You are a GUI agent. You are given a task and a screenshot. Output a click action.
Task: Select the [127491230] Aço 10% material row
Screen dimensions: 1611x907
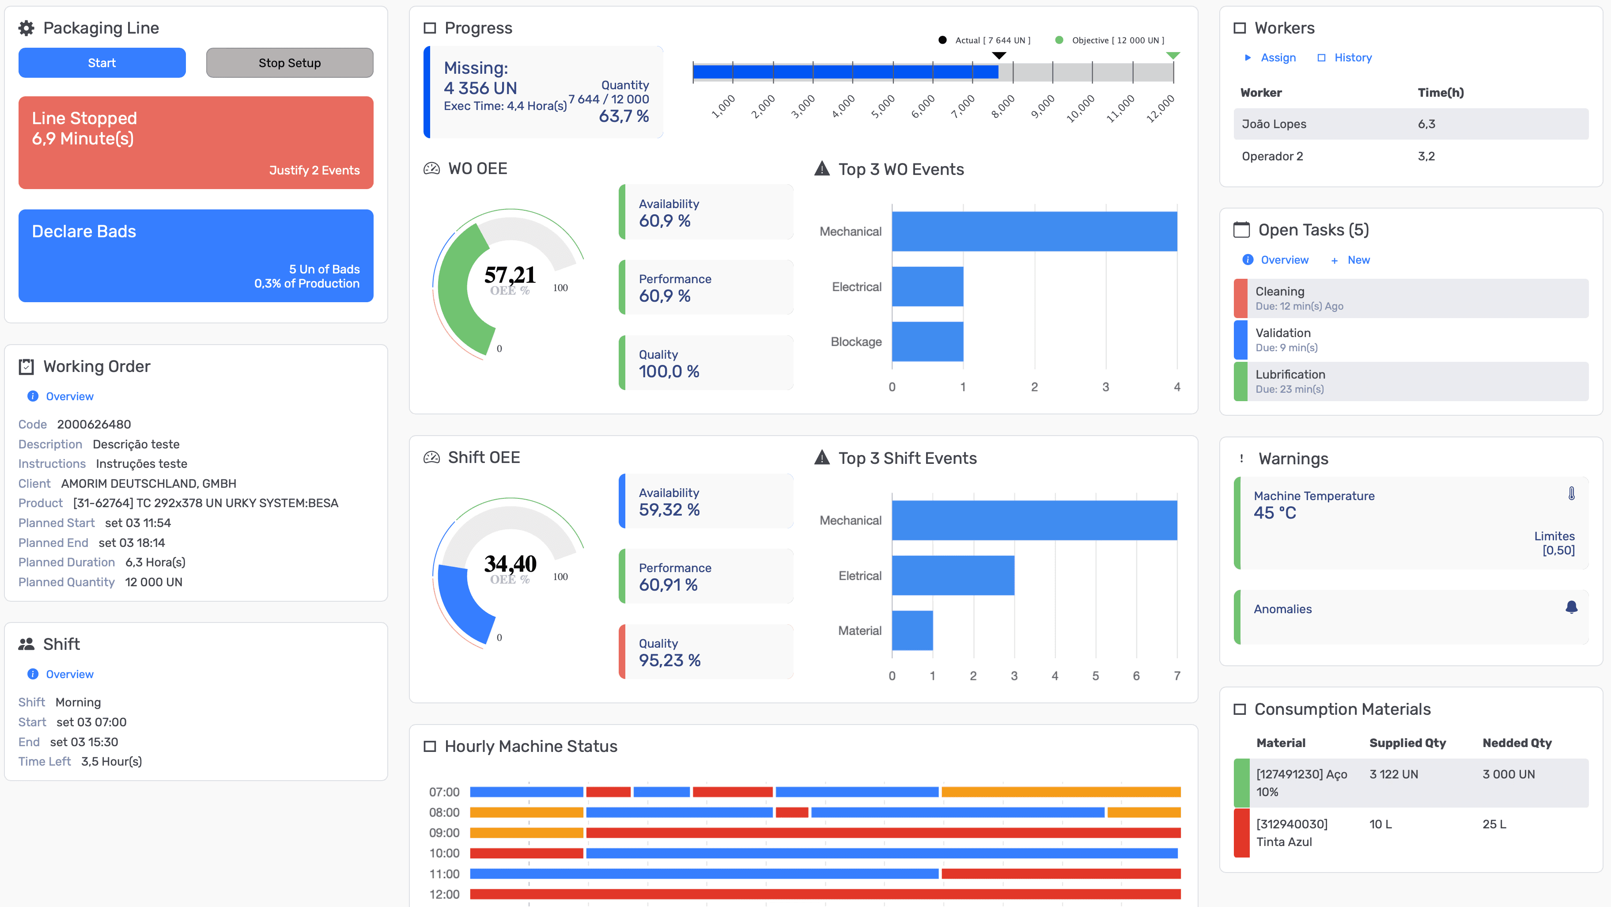(x=1411, y=783)
